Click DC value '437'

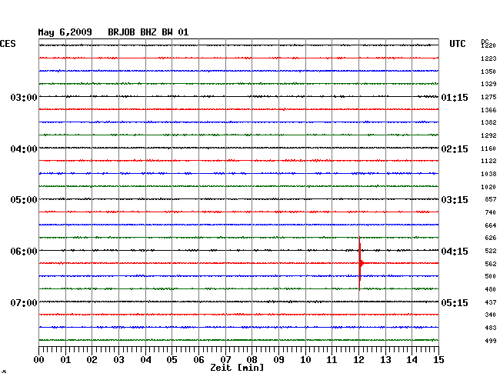[491, 302]
